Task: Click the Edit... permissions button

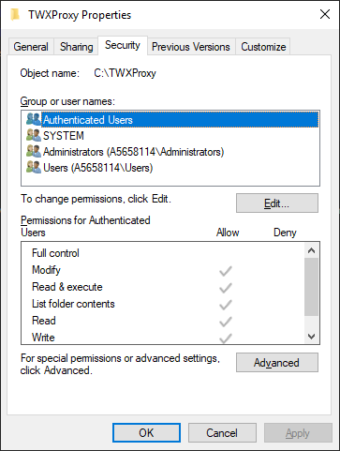Action: [x=277, y=203]
